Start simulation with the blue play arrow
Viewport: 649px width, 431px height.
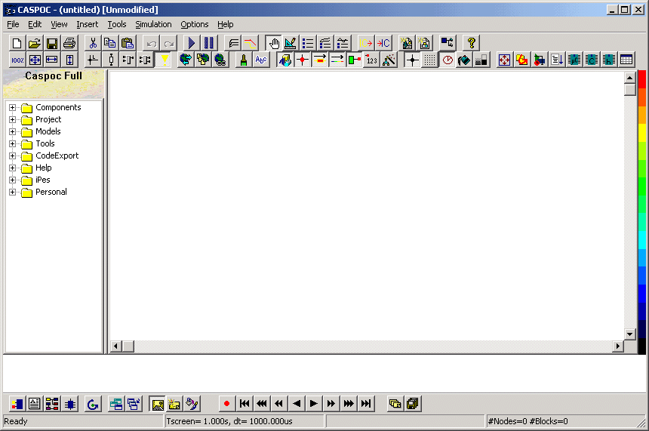pyautogui.click(x=191, y=43)
